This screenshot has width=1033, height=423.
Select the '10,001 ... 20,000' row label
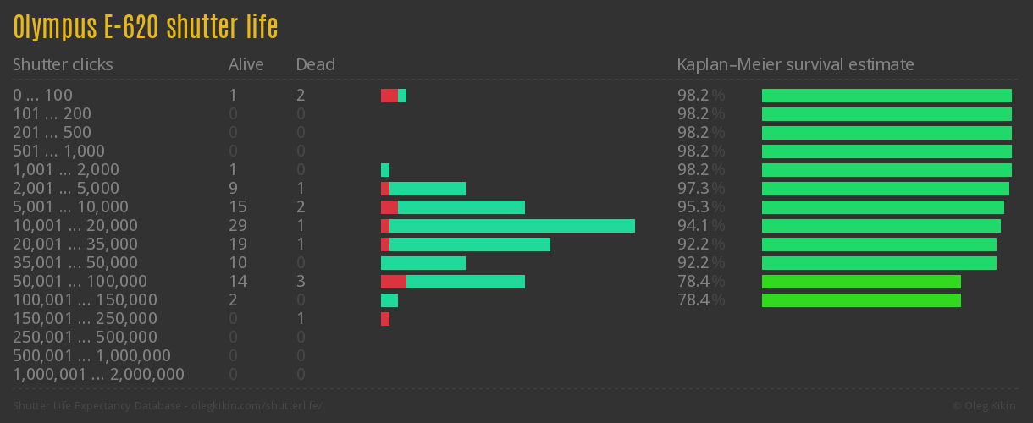[75, 226]
